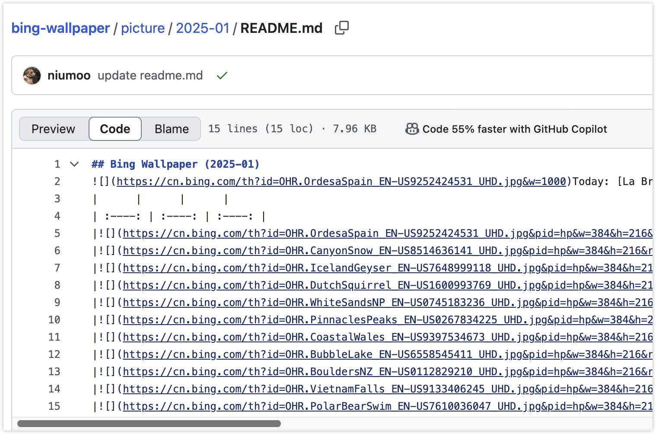Image resolution: width=656 pixels, height=434 pixels.
Task: Open the DutchSquirrel image URL
Action: 388,285
